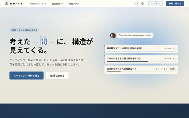Screen dimensions: 189x118
Task: Click the AWAI logo in the header
Action: tap(14, 4)
